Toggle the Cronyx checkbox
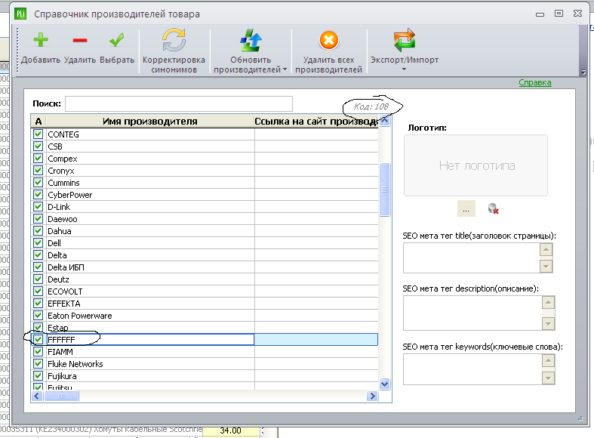Viewport: 594px width, 438px height. pos(38,171)
